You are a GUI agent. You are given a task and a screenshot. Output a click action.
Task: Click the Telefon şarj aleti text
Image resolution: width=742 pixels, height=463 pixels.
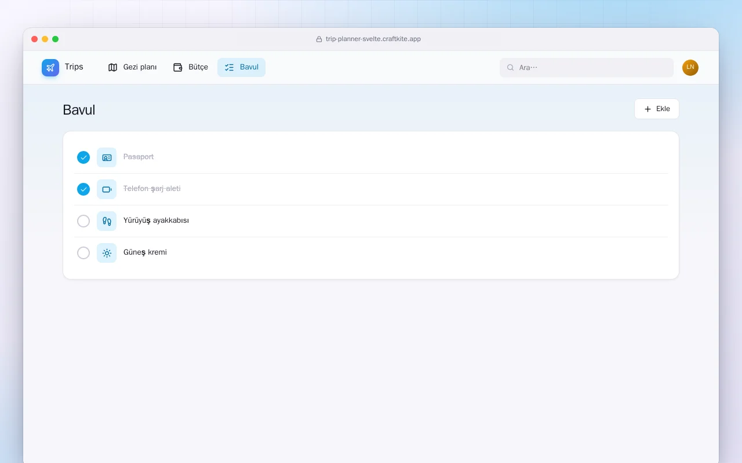pyautogui.click(x=152, y=189)
